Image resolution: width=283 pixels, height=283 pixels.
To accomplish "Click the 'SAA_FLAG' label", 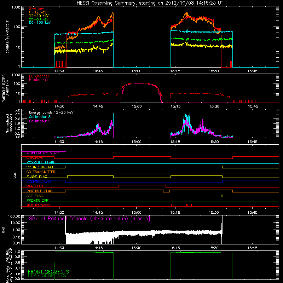I will (35, 186).
